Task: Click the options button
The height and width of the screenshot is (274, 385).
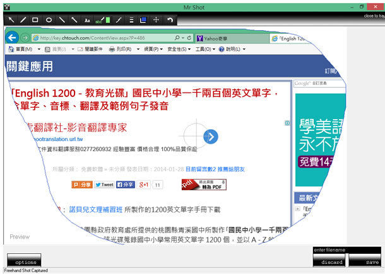Action: 25,261
